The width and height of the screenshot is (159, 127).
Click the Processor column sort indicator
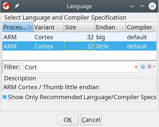coord(30,27)
